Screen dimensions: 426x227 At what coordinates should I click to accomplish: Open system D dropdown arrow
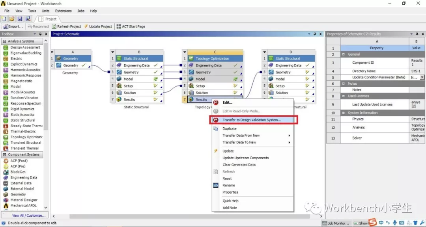pyautogui.click(x=264, y=52)
